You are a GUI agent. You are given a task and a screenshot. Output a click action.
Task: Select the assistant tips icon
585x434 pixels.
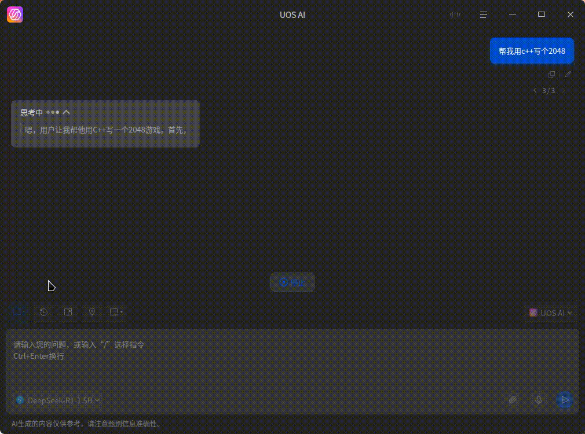92,312
